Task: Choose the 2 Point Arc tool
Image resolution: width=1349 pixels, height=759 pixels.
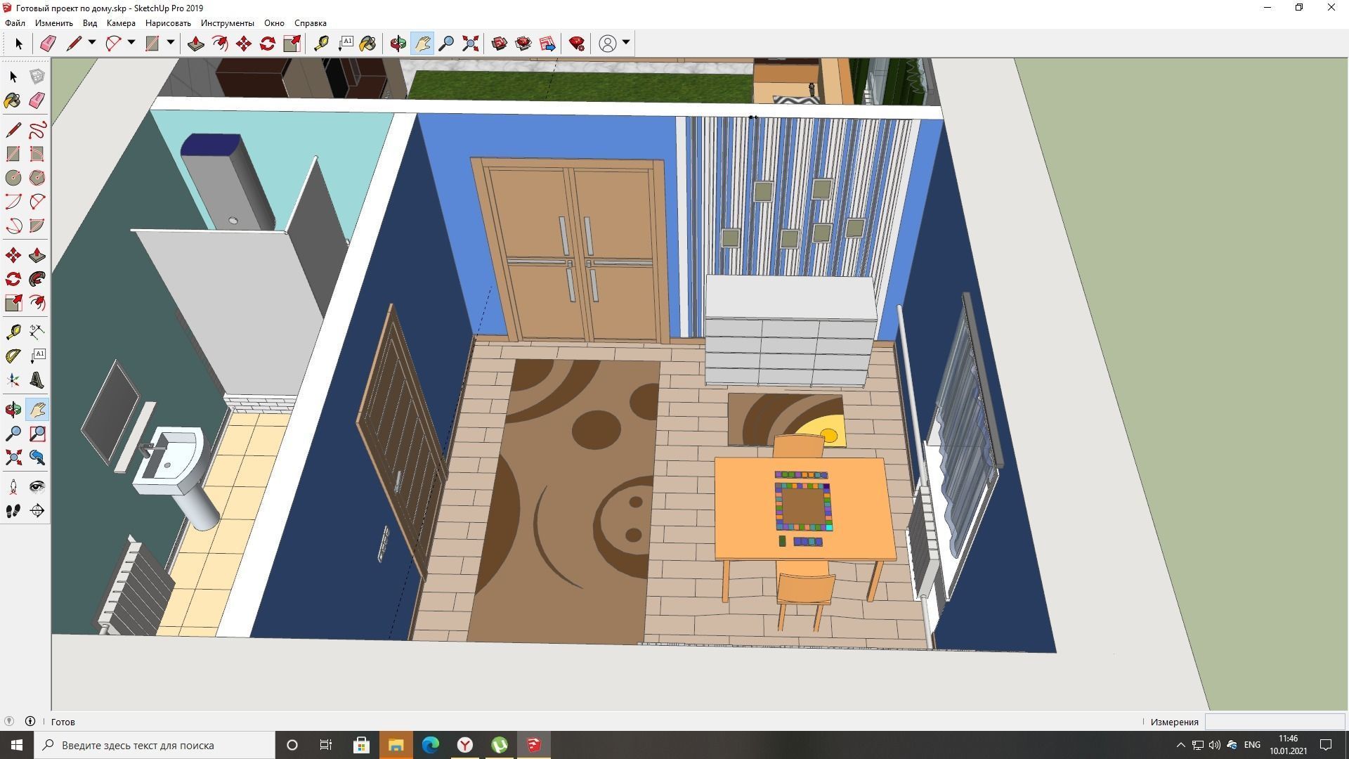Action: 37,202
